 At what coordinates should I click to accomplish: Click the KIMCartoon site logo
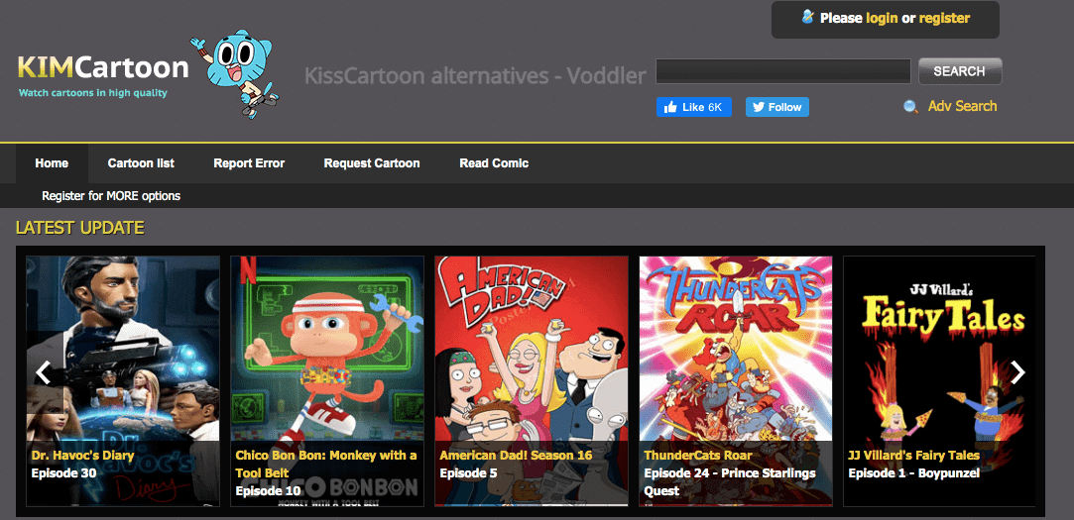coord(103,67)
